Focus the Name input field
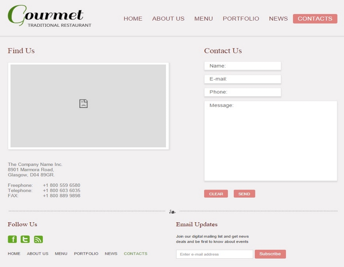This screenshot has width=344, height=267. point(243,66)
